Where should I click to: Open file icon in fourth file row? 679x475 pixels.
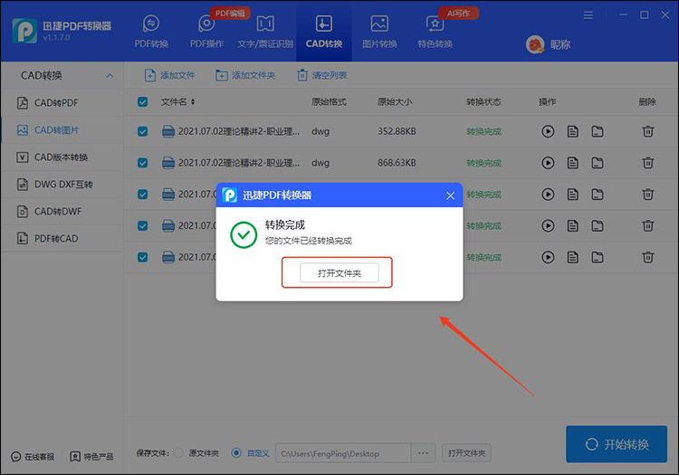point(572,225)
